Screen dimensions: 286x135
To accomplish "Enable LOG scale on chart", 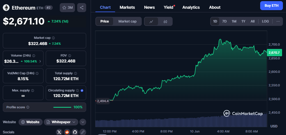I will click(x=266, y=21).
